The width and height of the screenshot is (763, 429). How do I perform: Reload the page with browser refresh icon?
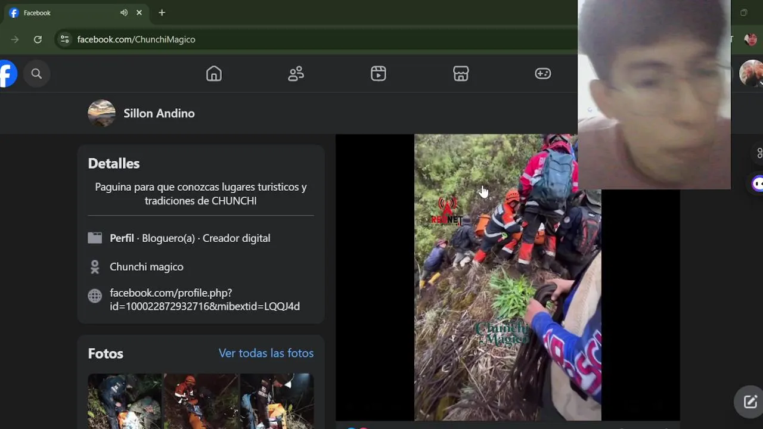coord(38,39)
